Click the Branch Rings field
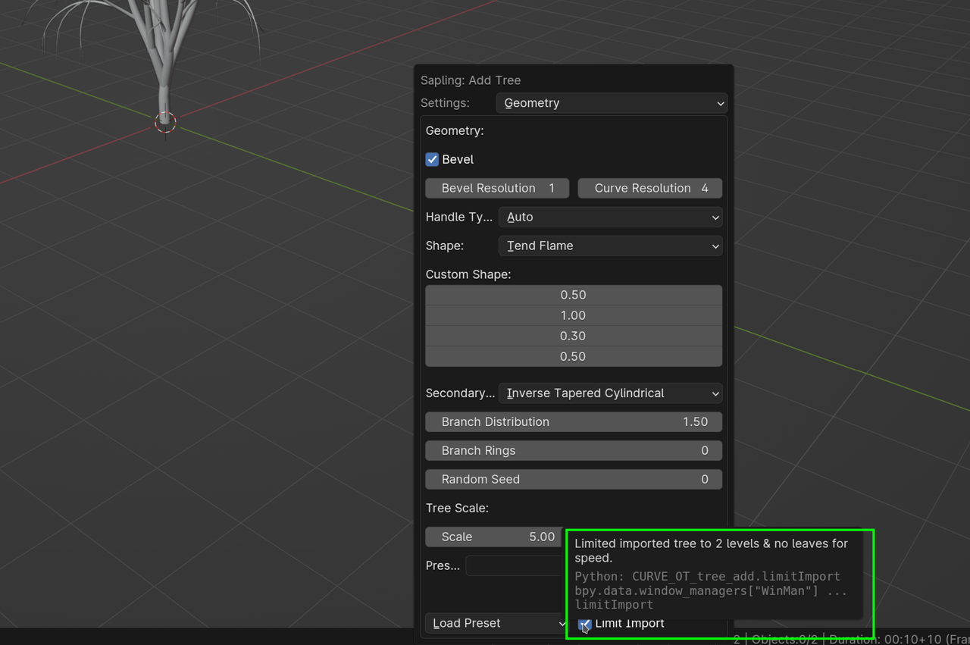 pos(574,451)
